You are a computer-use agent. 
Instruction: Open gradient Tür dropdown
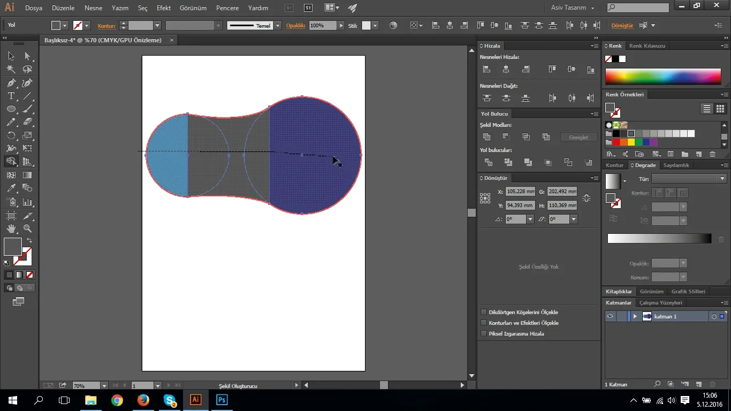tap(722, 179)
